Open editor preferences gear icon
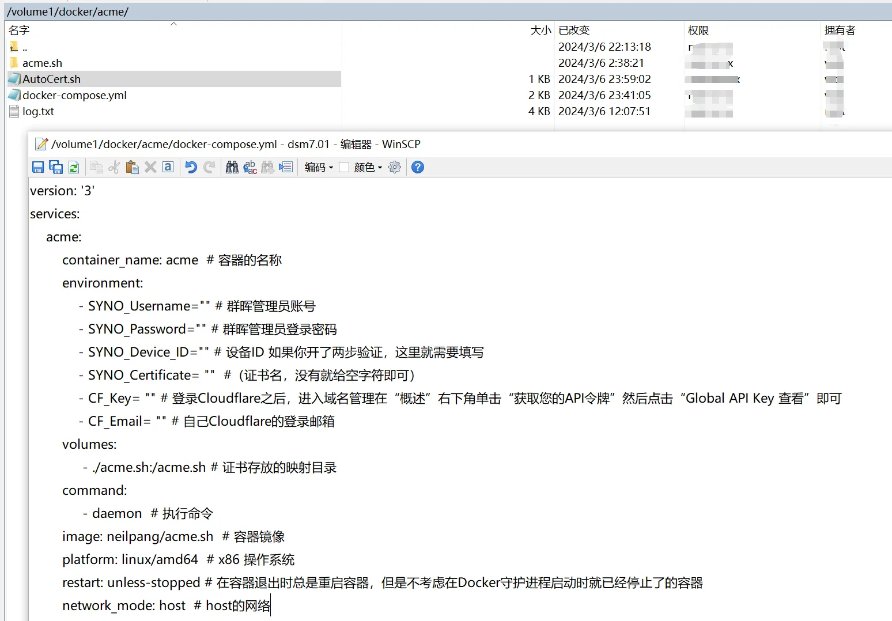Screen dimensions: 892x621 tap(395, 167)
